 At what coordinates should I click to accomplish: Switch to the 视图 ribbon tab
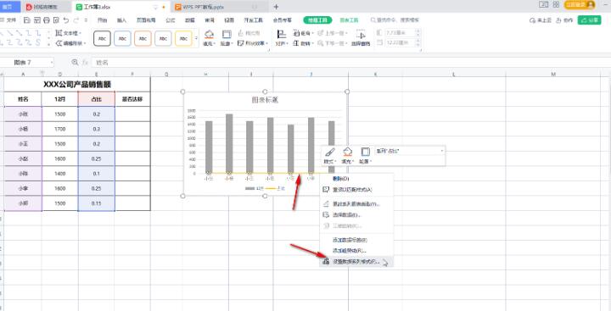pyautogui.click(x=229, y=20)
